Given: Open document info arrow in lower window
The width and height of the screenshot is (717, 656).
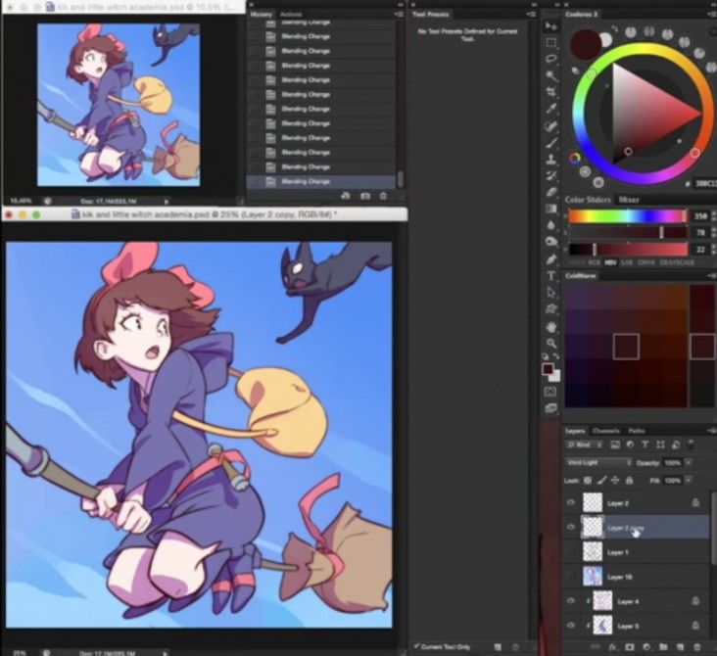Looking at the screenshot, I should click(166, 653).
